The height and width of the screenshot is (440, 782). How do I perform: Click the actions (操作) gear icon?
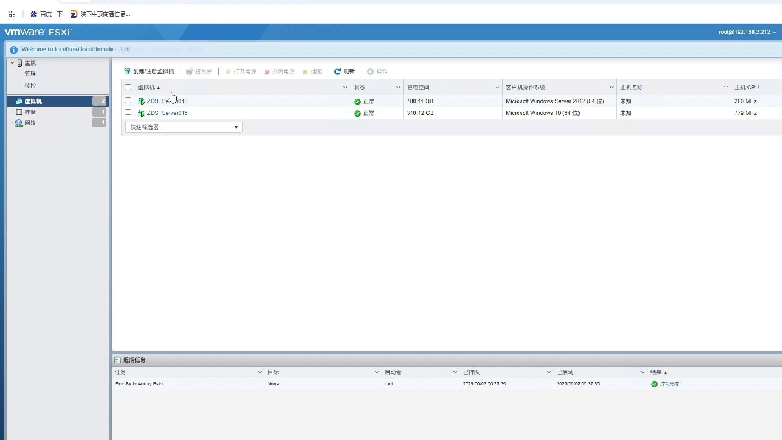[370, 71]
